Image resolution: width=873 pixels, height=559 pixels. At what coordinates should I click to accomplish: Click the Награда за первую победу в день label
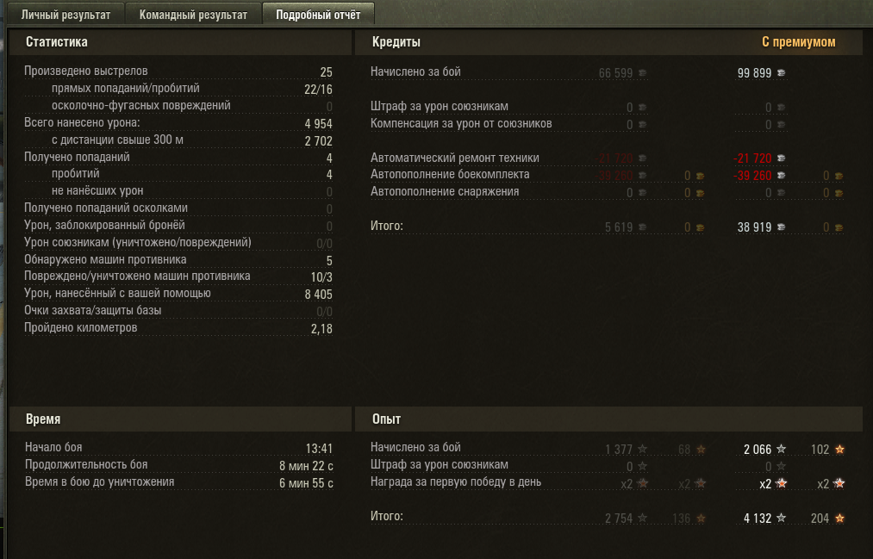tap(455, 481)
